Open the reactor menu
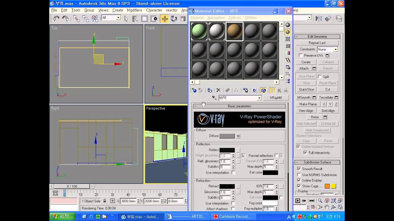 [x=171, y=10]
